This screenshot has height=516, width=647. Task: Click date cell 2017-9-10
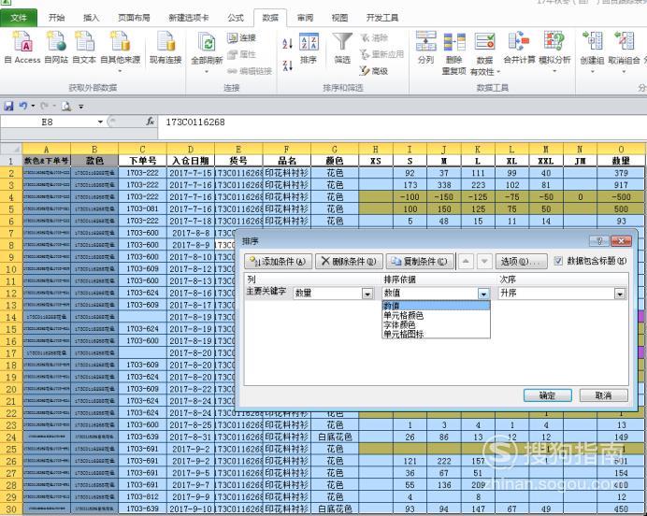coord(190,509)
